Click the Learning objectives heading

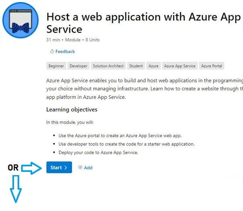[72, 110]
